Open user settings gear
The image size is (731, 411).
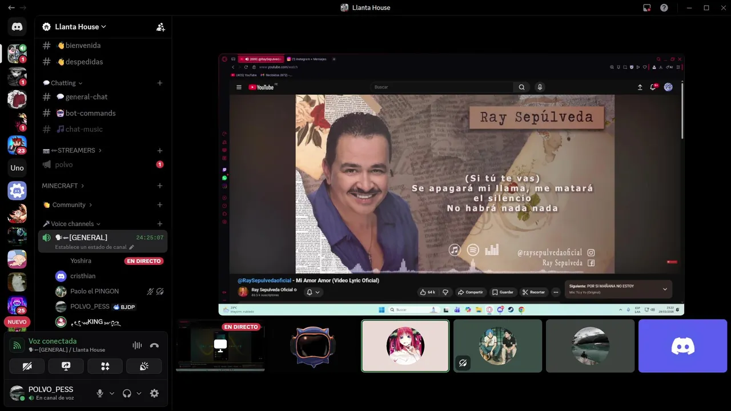pyautogui.click(x=154, y=393)
